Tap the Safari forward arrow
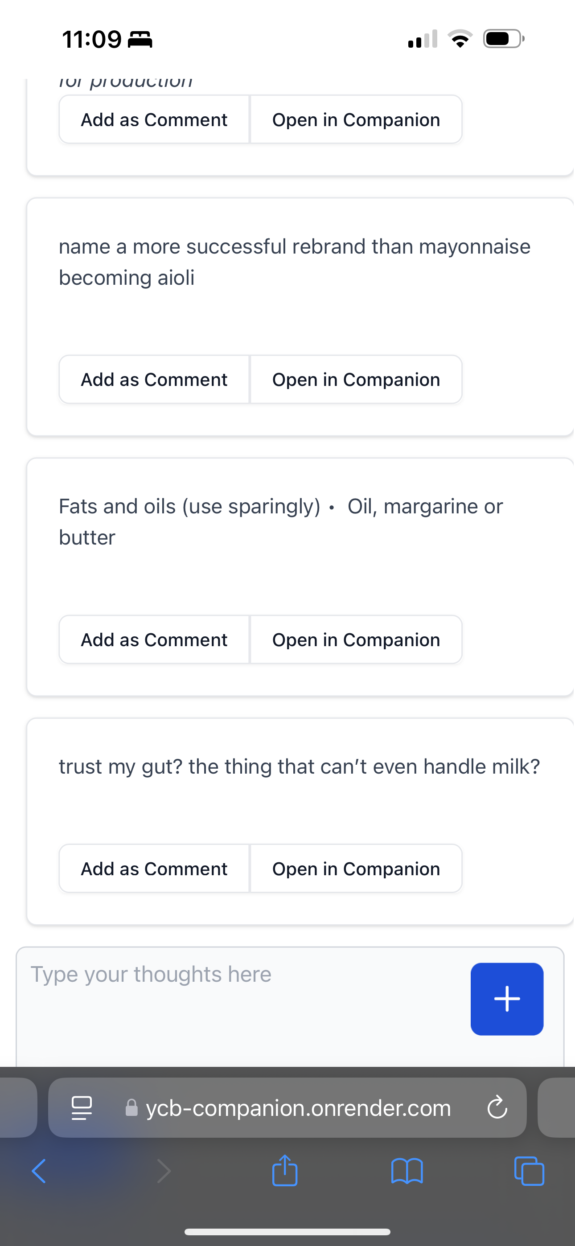 [164, 1171]
